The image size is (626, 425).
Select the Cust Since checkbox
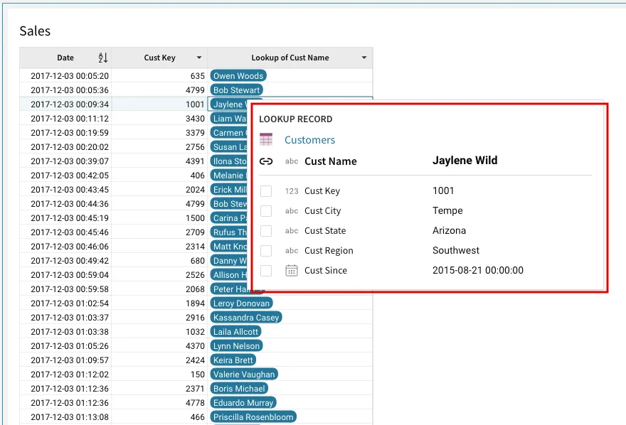pos(266,271)
